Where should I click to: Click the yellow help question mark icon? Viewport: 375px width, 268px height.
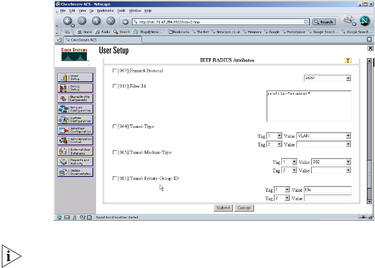pyautogui.click(x=348, y=60)
